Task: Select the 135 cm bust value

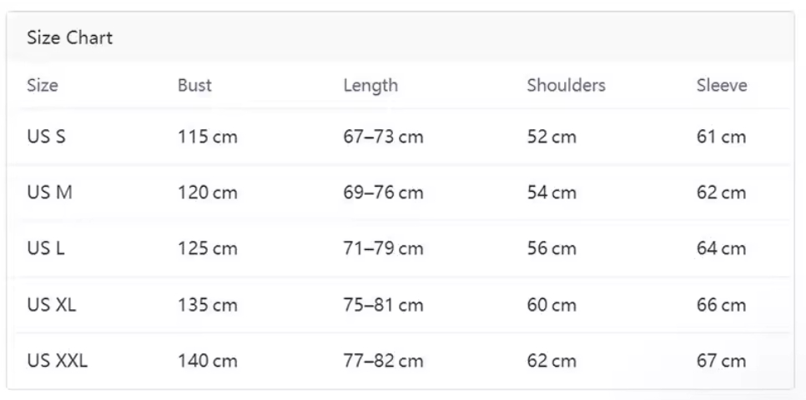Action: (207, 305)
